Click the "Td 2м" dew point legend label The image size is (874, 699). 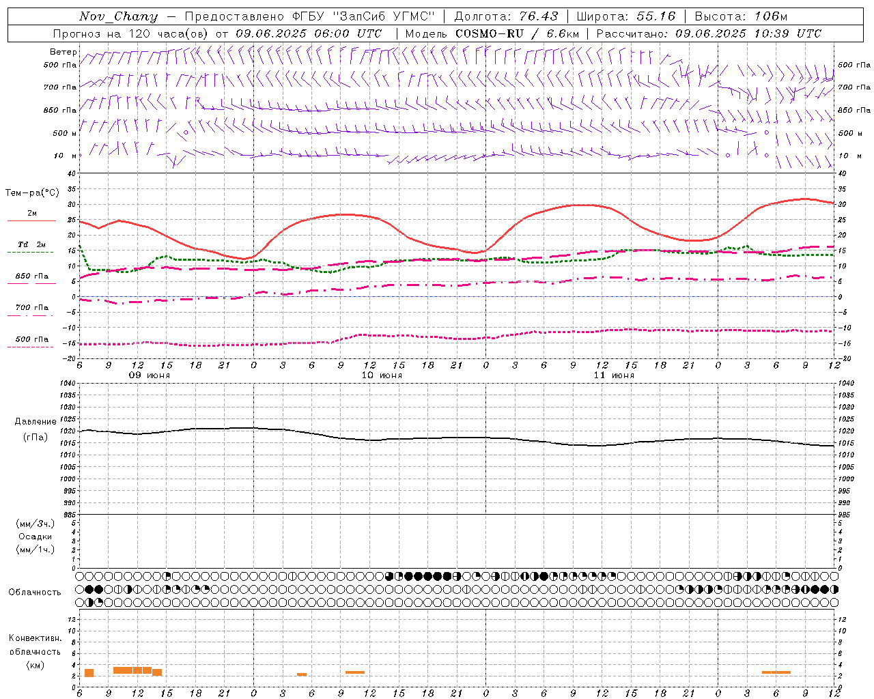[x=32, y=244]
